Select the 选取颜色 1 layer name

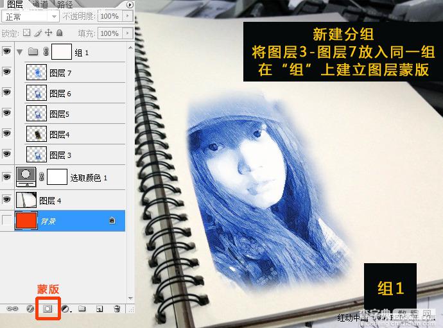(x=89, y=178)
